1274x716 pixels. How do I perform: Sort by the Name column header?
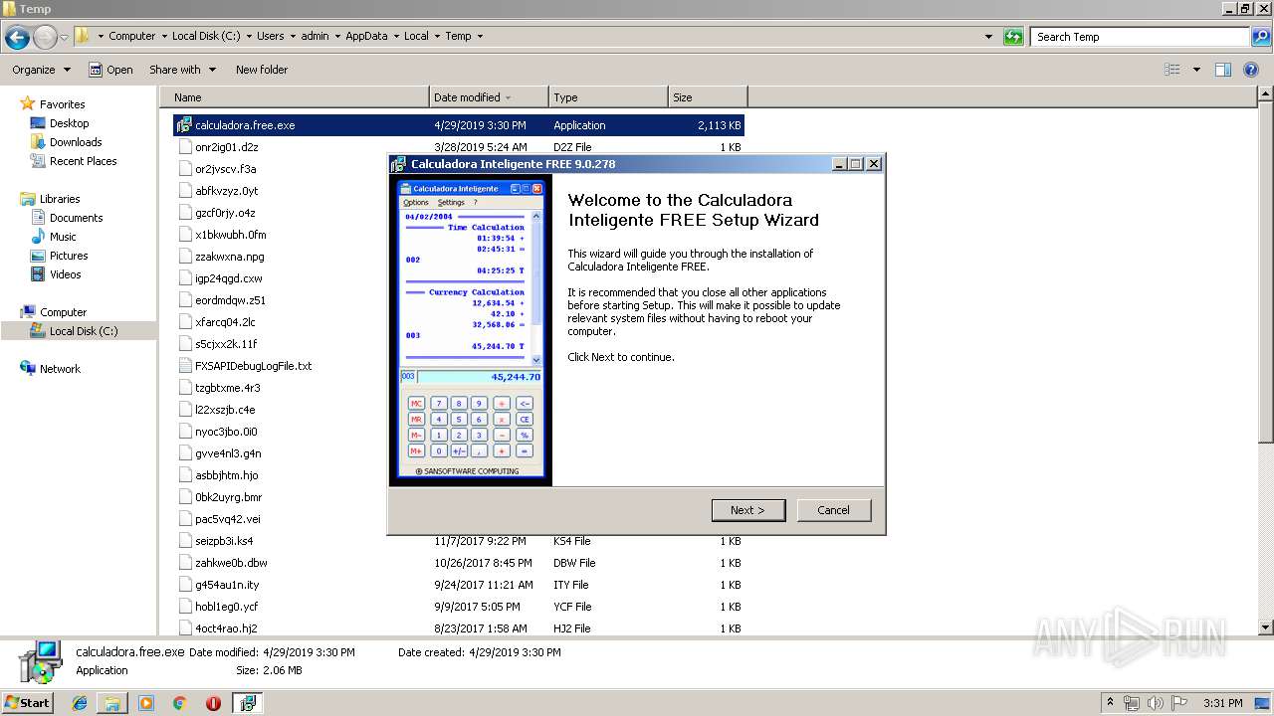tap(295, 97)
